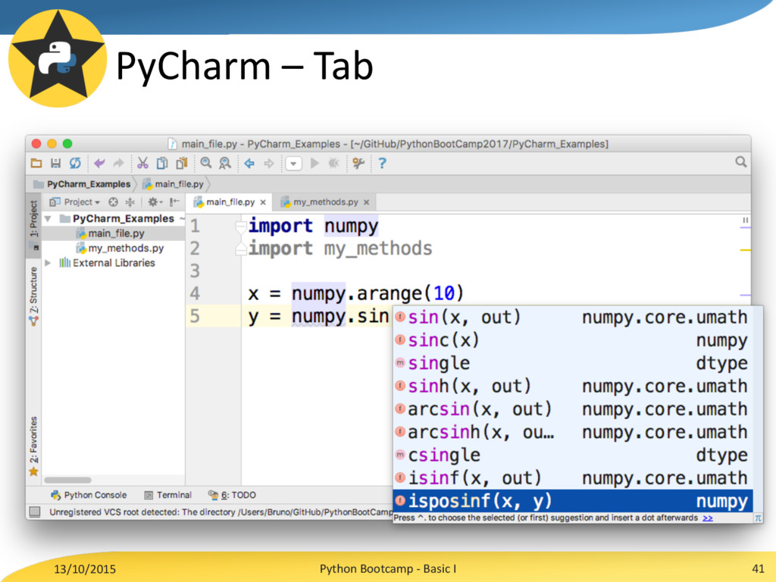The image size is (776, 582).
Task: Collapse import block fold marker on line 1
Action: pyautogui.click(x=241, y=227)
